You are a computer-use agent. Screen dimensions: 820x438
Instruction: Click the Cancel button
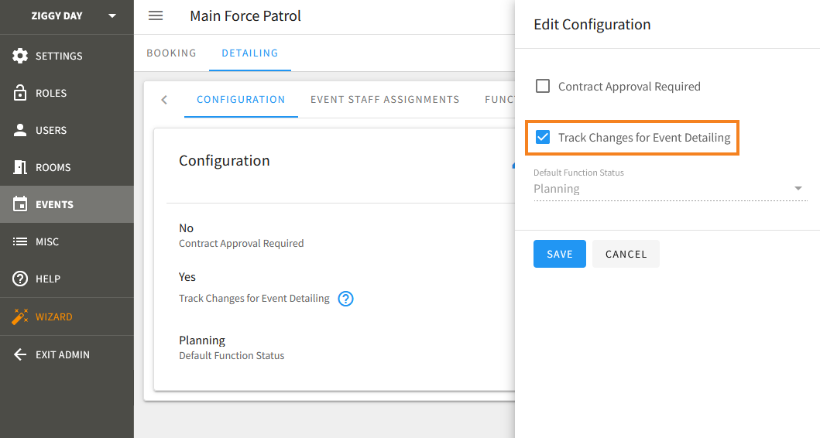(x=626, y=254)
